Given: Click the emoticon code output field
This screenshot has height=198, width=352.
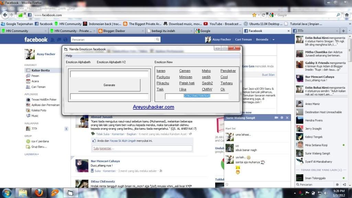Looking at the screenshot, I should point(197,96).
